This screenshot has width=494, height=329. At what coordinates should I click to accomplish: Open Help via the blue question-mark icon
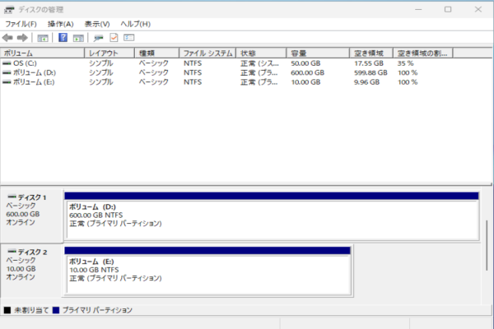coord(63,38)
